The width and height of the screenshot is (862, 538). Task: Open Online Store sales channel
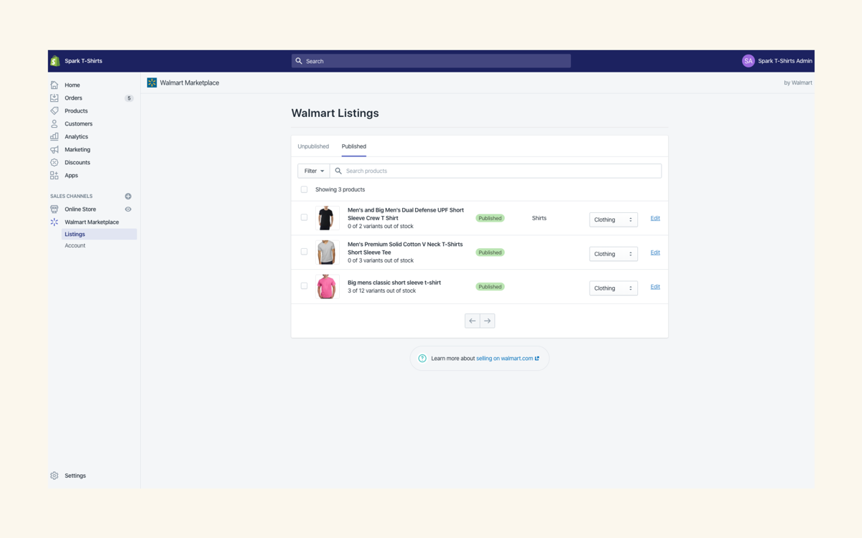(x=80, y=209)
